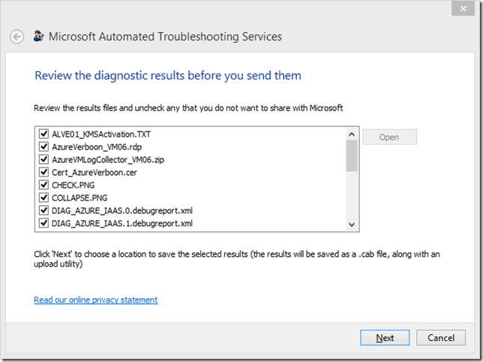Click the back arrow icon
The width and height of the screenshot is (483, 362).
pos(16,37)
